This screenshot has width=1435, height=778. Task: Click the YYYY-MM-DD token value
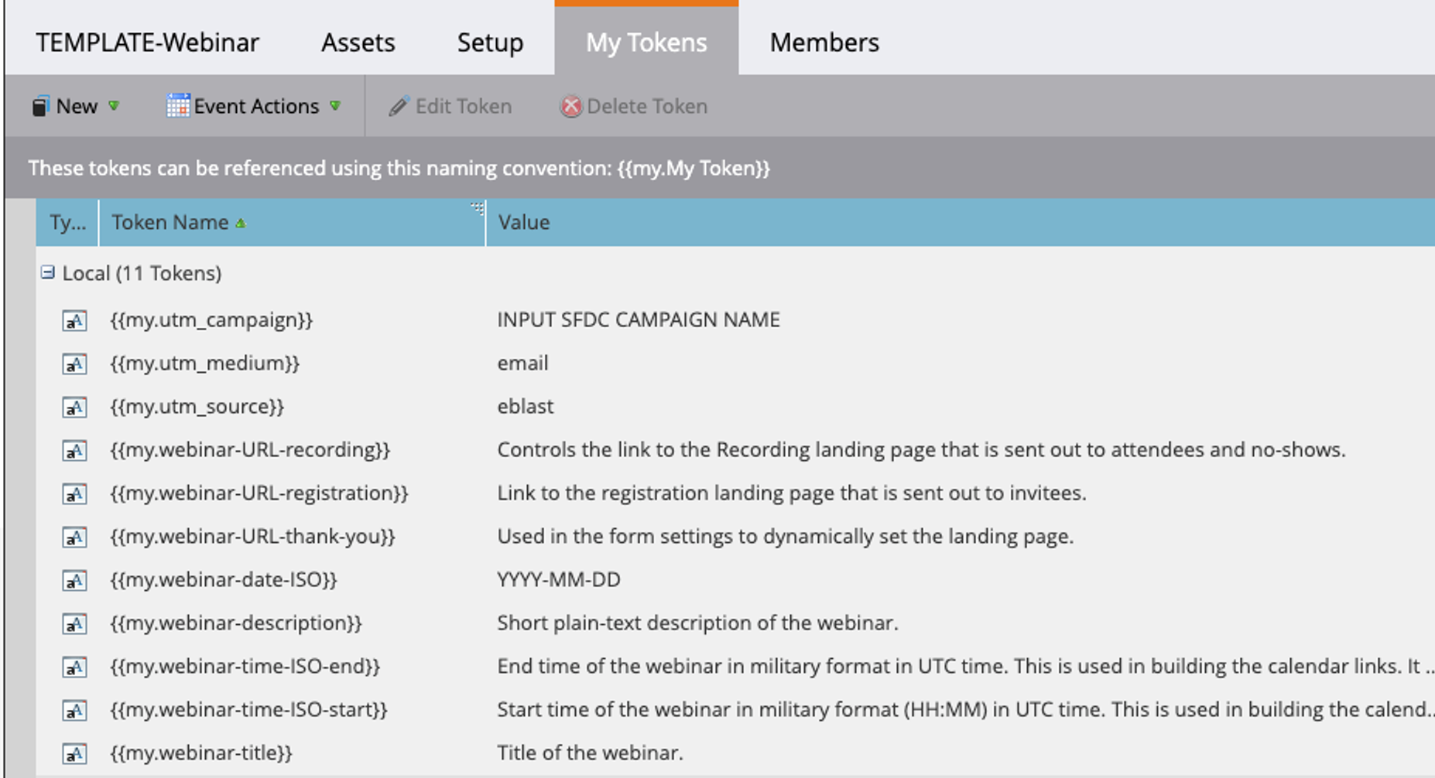pyautogui.click(x=559, y=580)
